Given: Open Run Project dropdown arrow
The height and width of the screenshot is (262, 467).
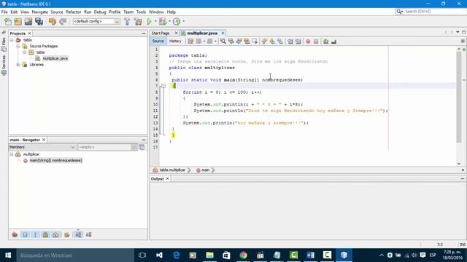Looking at the screenshot, I should pos(155,21).
